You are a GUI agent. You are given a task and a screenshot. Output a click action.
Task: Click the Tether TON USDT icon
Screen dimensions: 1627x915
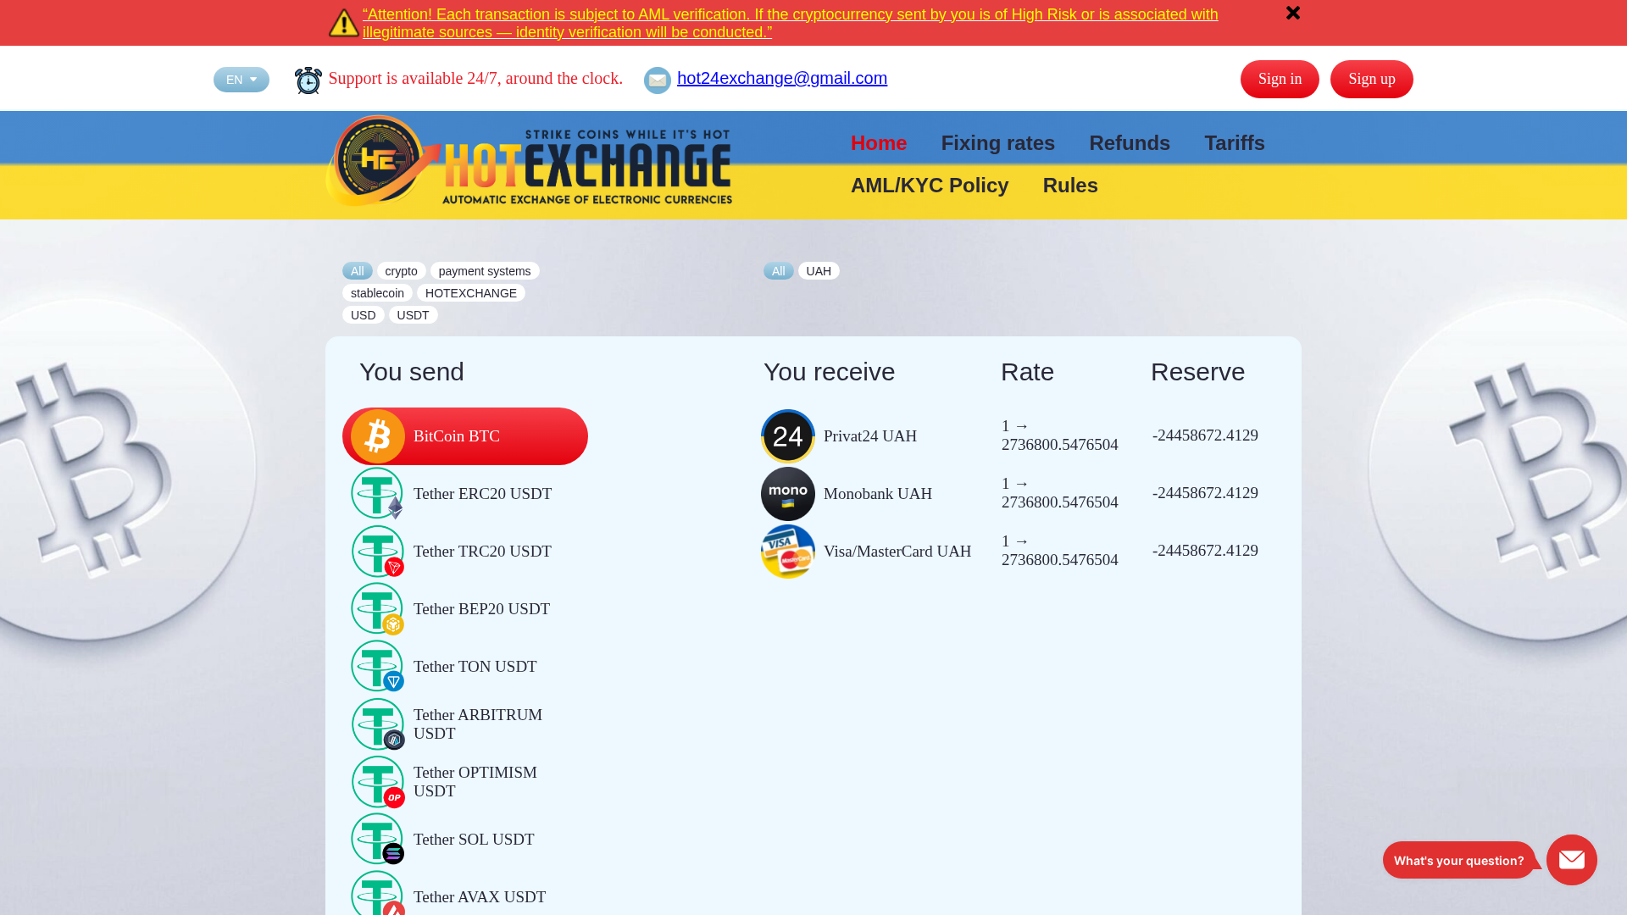[378, 667]
